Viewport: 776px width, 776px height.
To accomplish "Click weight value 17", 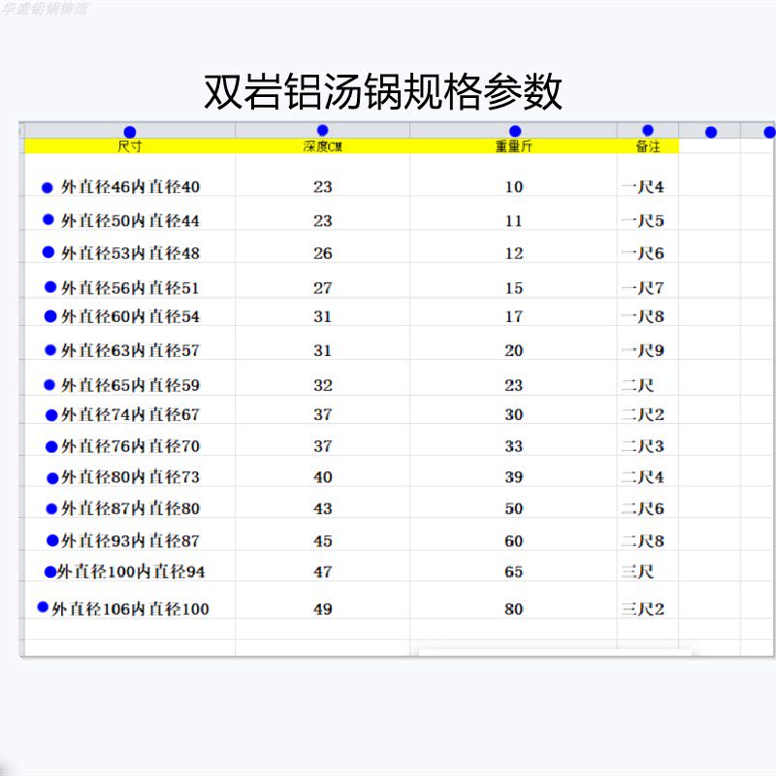I will 514,317.
